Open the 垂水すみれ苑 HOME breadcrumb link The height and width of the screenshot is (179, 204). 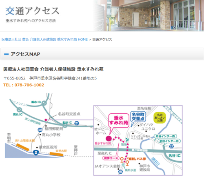(44, 40)
